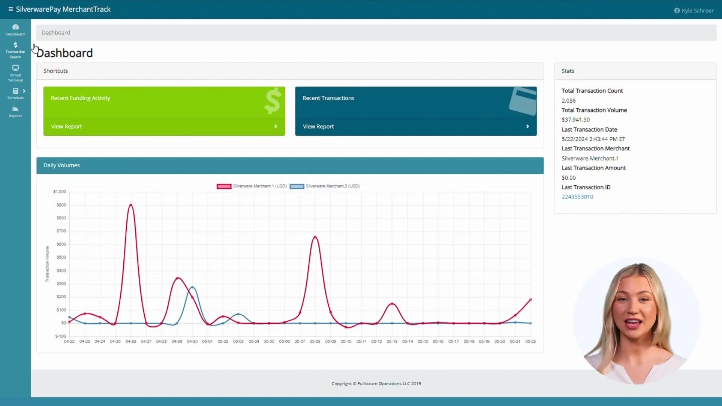Image resolution: width=722 pixels, height=406 pixels.
Task: Open the Terminals calculator icon
Action: [15, 91]
